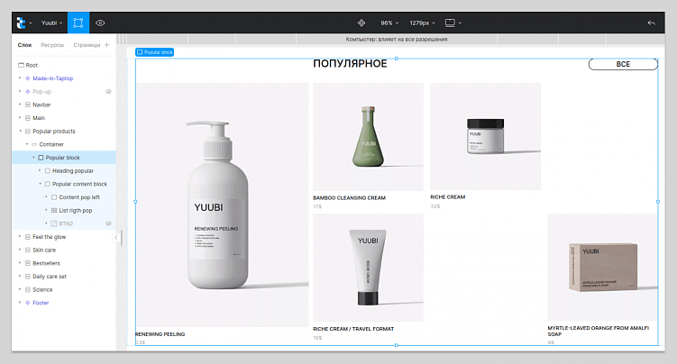
Task: Select the Bamboo Cleansing Cream image
Action: 369,137
